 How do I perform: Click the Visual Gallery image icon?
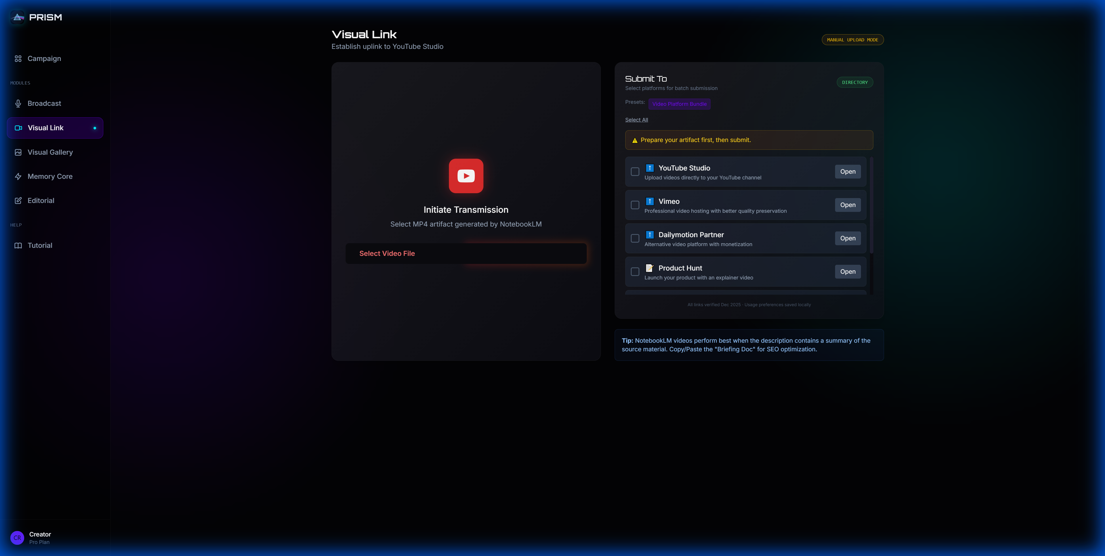[18, 152]
